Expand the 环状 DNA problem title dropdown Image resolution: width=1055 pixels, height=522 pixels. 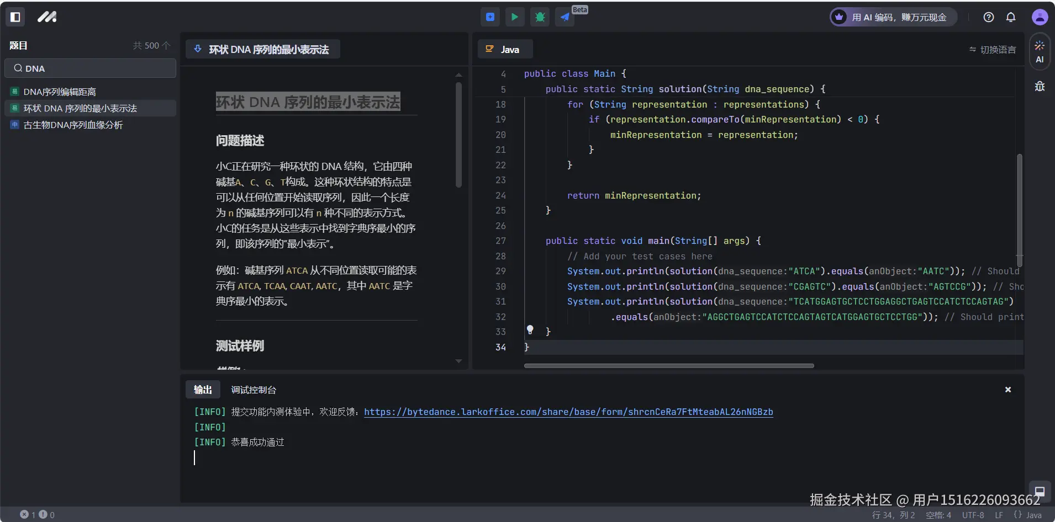click(262, 50)
